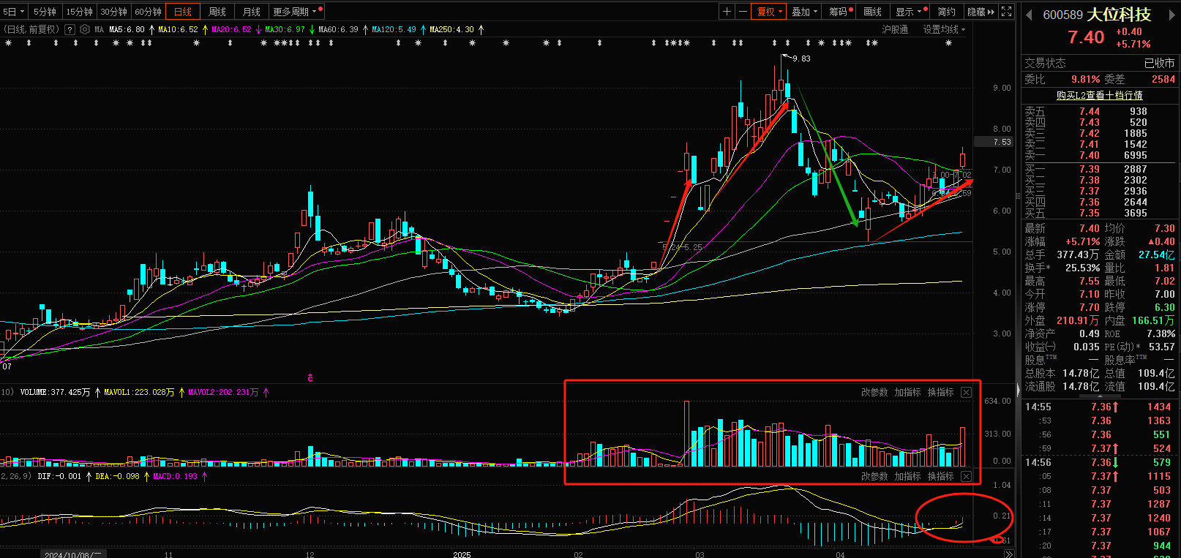Open 购买L2查看十档行情 link
Viewport: 1181px width, 558px height.
pyautogui.click(x=1099, y=96)
